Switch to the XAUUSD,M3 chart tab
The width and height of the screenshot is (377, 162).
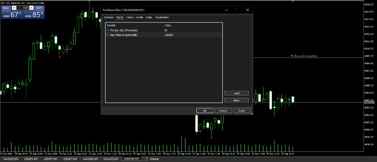point(11,159)
